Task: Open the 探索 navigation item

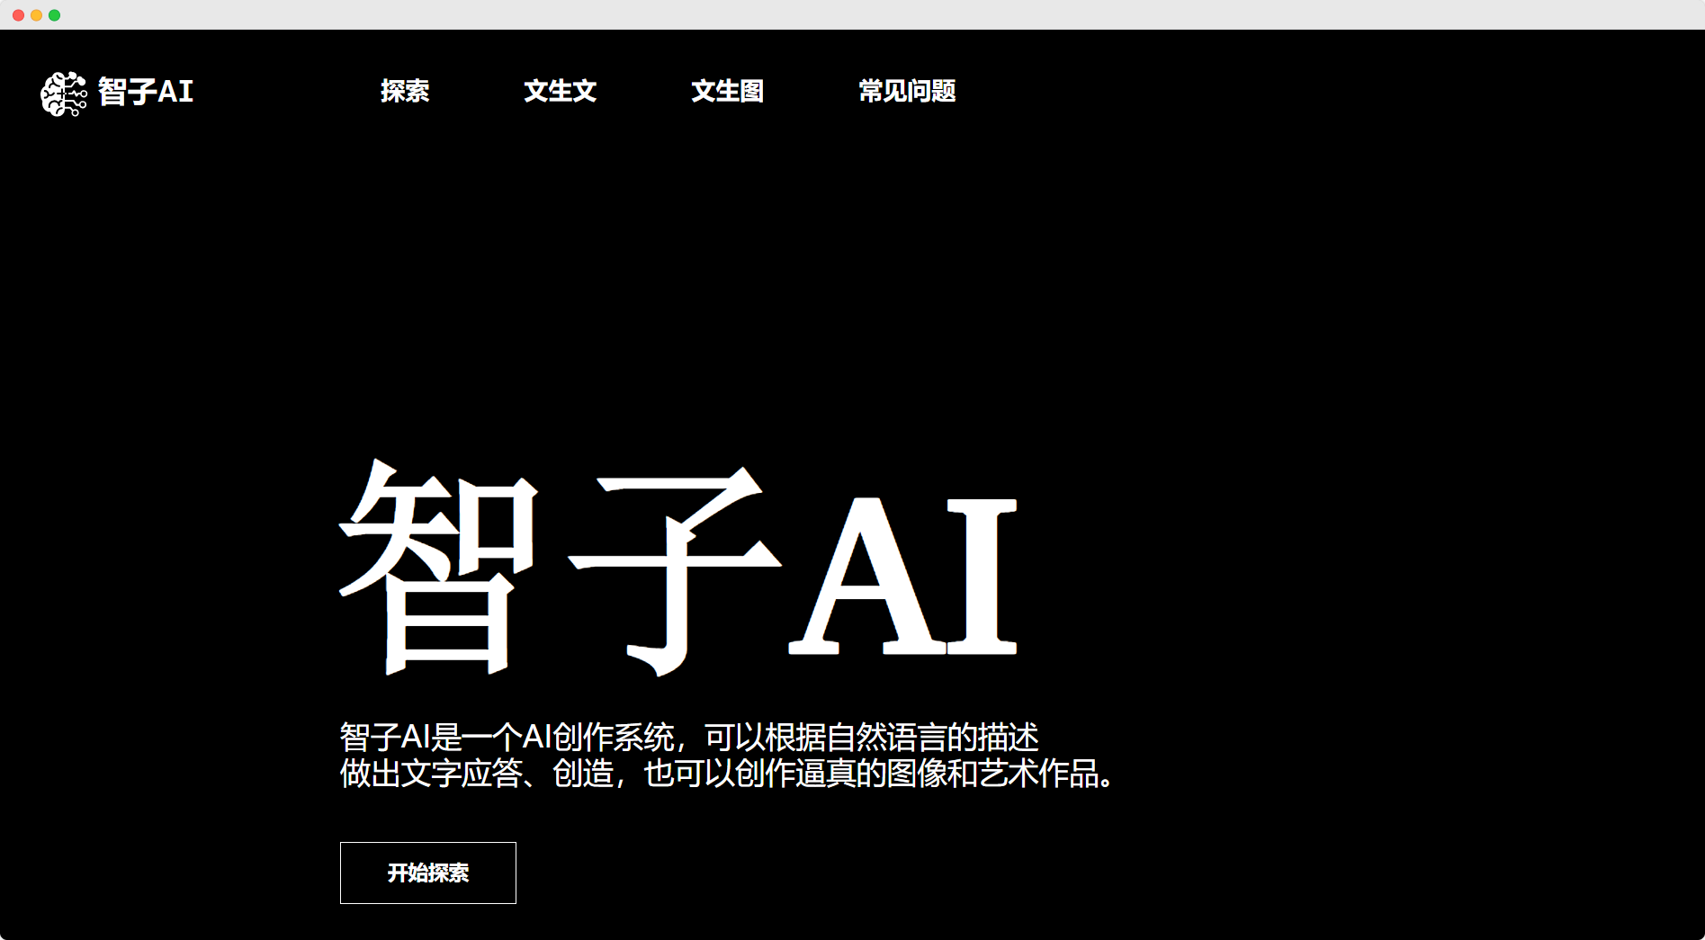Action: 405,91
